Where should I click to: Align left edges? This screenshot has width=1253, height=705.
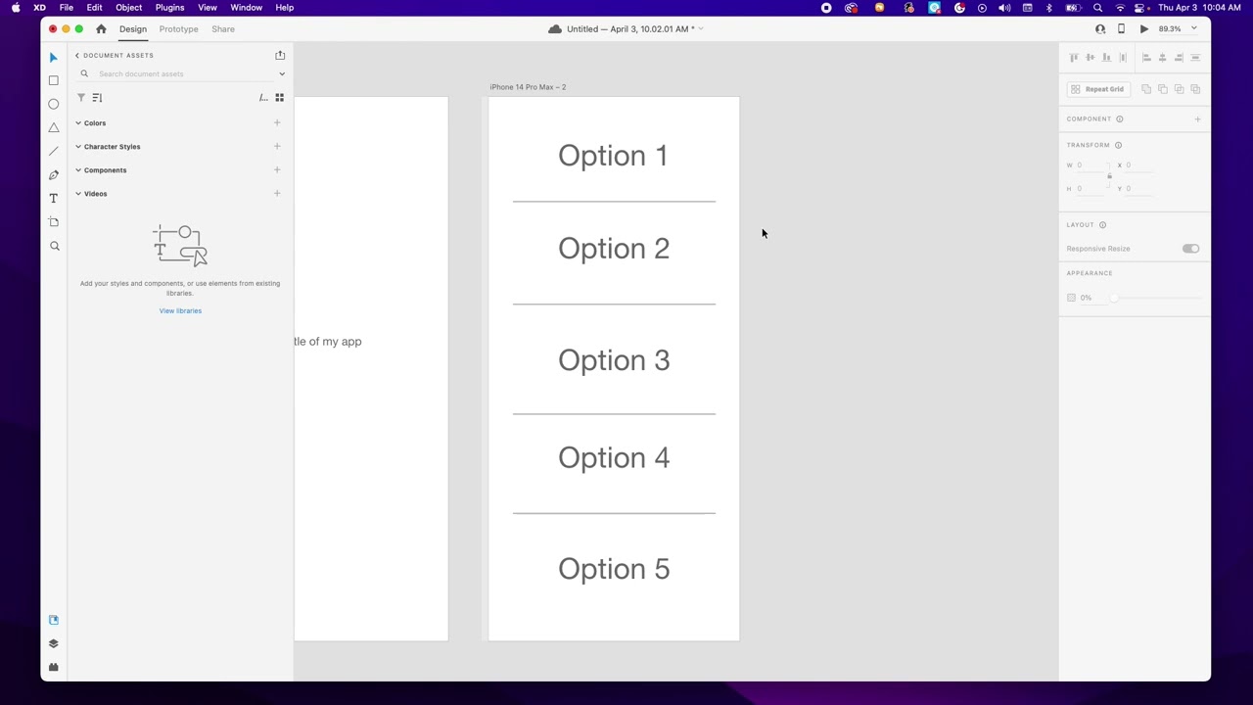(1146, 58)
